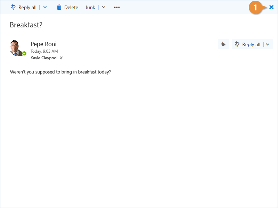Screen dimensions: 278x208
Task: Click the Today, 9:03 AM timestamp
Action: tap(44, 51)
